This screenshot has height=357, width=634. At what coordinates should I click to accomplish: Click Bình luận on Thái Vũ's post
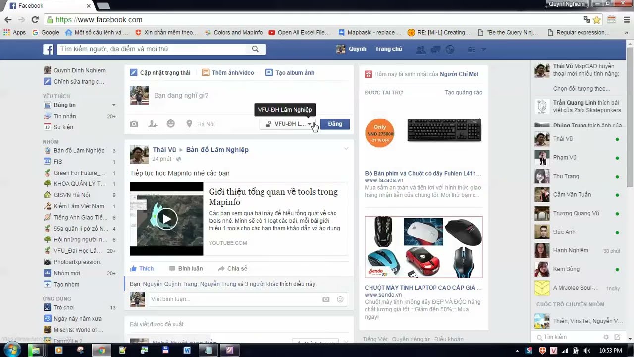[186, 268]
